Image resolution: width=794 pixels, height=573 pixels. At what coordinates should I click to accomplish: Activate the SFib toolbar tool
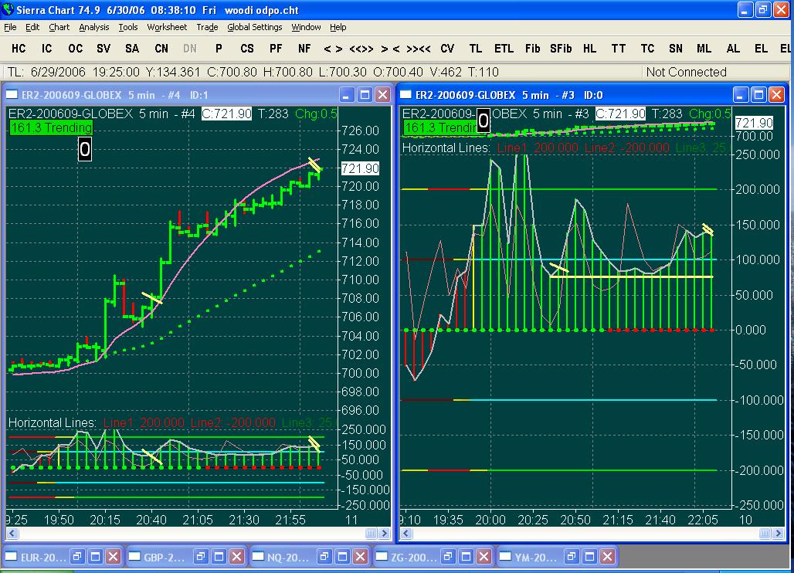click(561, 49)
